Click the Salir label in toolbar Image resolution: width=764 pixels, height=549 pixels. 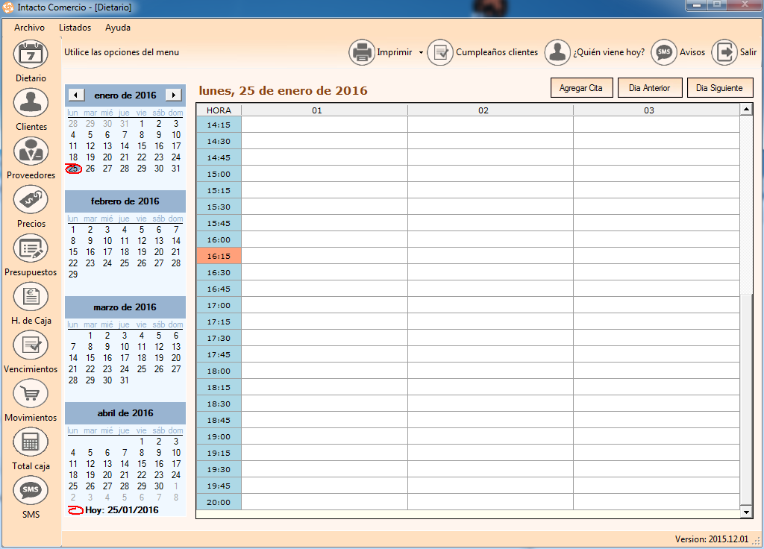pyautogui.click(x=748, y=52)
